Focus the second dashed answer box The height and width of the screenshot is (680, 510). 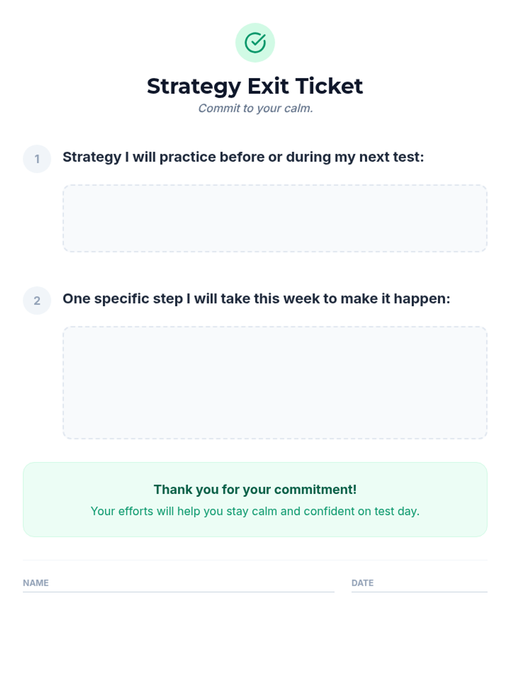tap(275, 382)
